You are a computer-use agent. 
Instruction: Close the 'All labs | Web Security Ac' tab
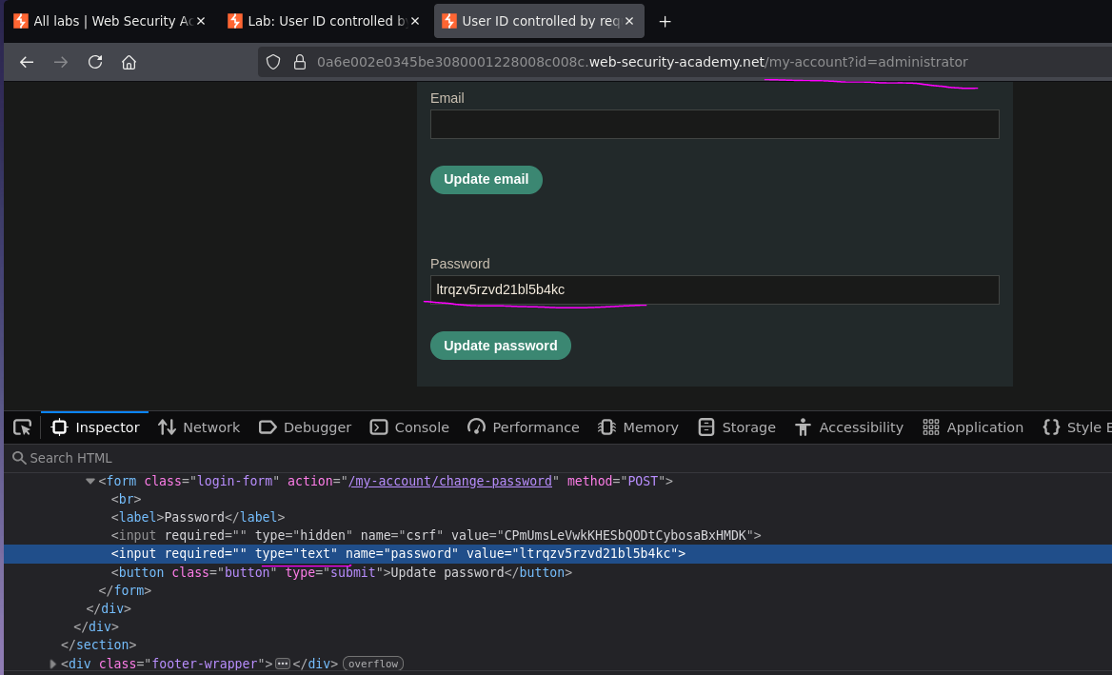click(x=201, y=21)
